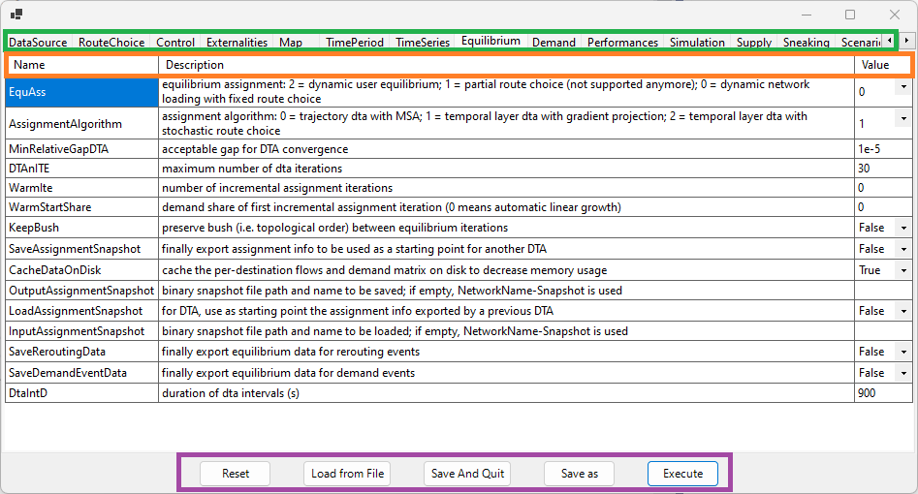Go to the Externalities tab
This screenshot has width=918, height=494.
coord(237,43)
